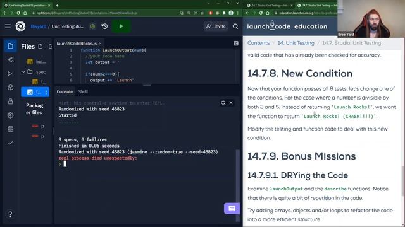
Task: Click the education.launchcode.org address bar
Action: (306, 13)
